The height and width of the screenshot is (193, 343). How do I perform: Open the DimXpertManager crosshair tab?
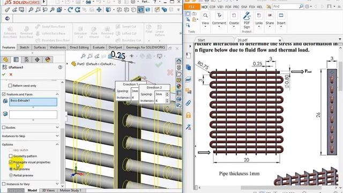(37, 60)
